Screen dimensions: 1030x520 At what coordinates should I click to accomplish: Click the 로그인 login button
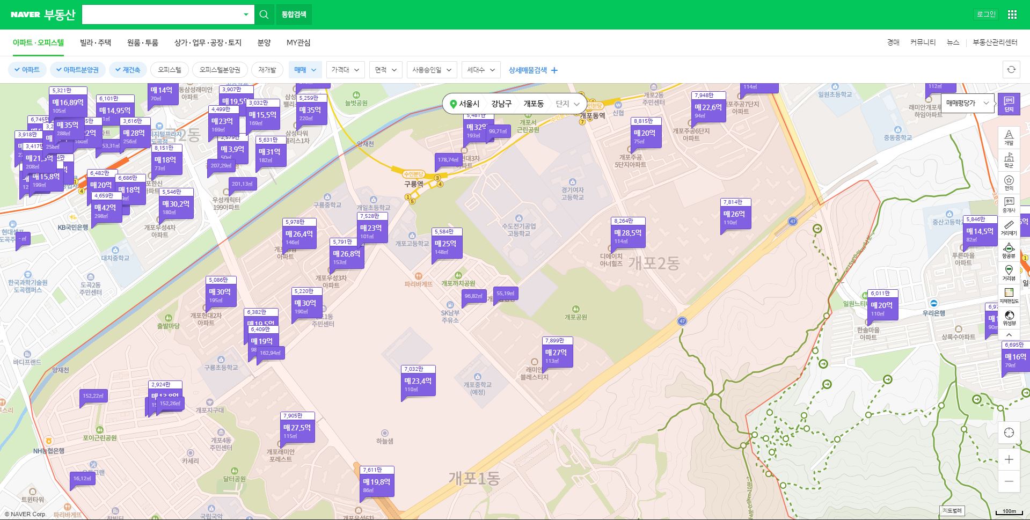click(986, 14)
